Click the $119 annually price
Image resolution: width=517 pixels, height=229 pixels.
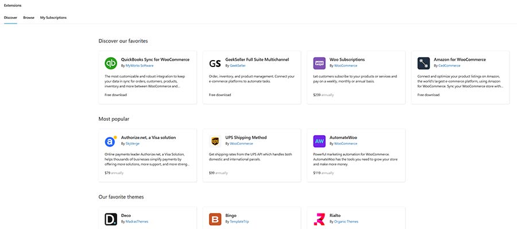click(323, 173)
